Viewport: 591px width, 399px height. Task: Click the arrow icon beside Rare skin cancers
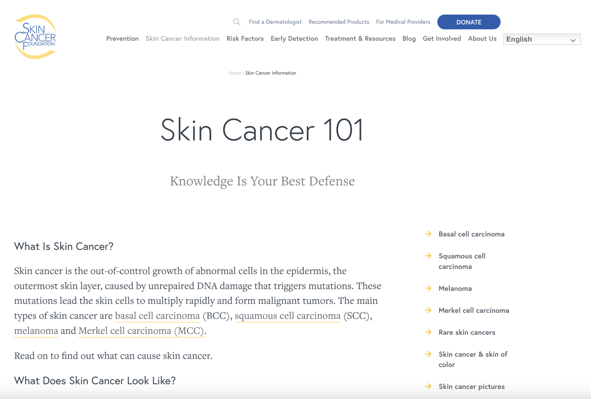(428, 332)
